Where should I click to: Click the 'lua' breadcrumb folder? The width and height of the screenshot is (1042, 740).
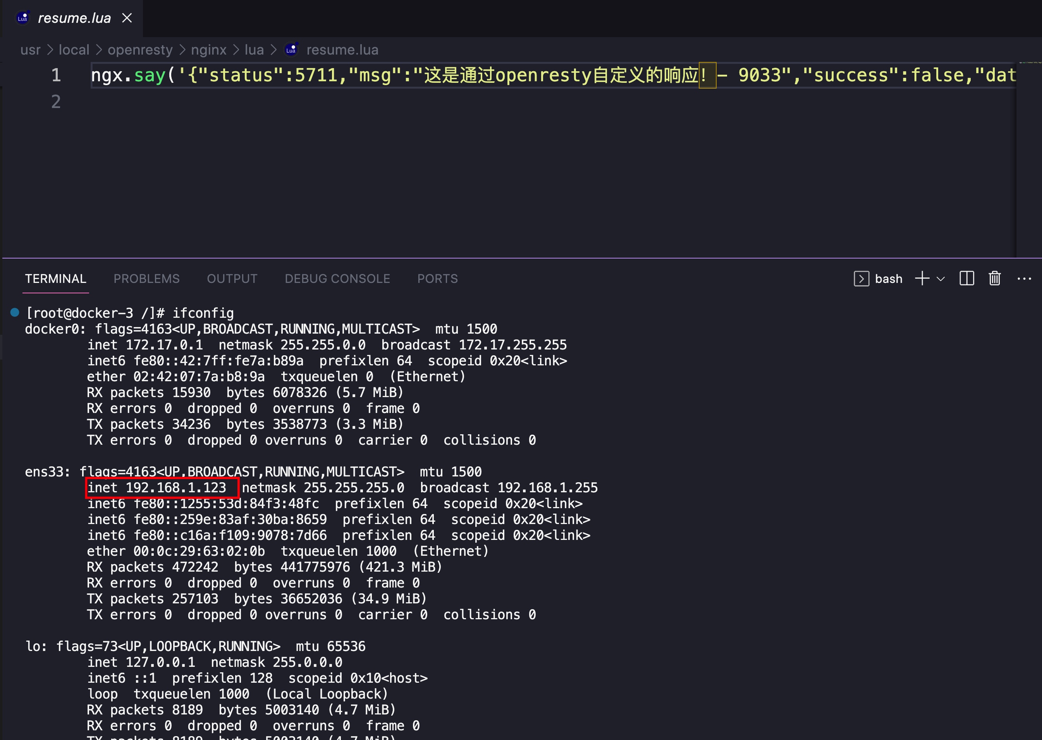(x=254, y=49)
